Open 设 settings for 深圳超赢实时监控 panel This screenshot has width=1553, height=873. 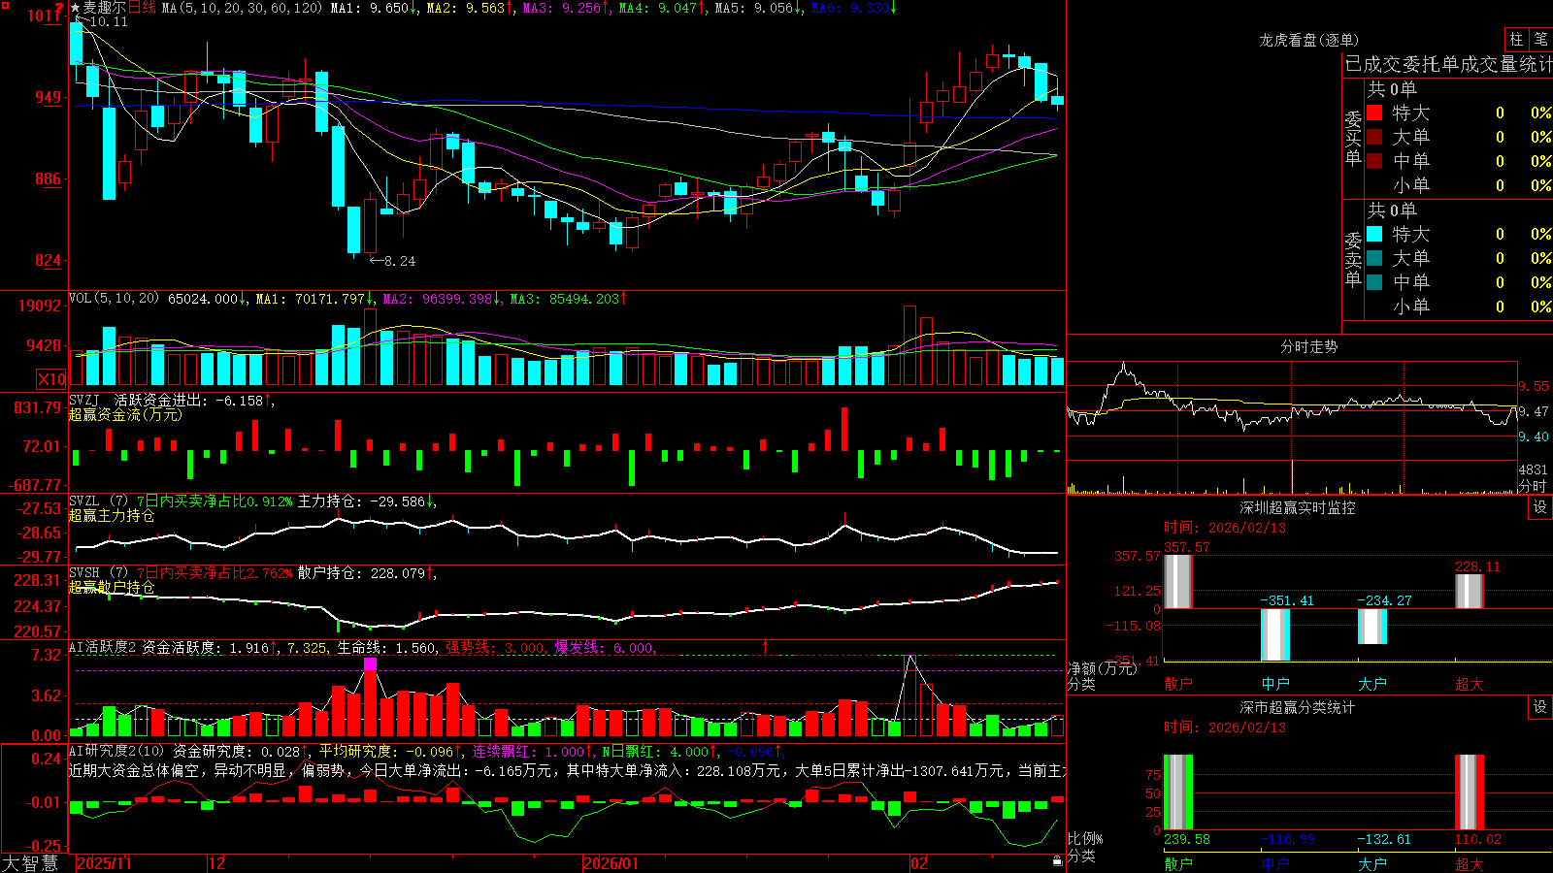[x=1540, y=507]
